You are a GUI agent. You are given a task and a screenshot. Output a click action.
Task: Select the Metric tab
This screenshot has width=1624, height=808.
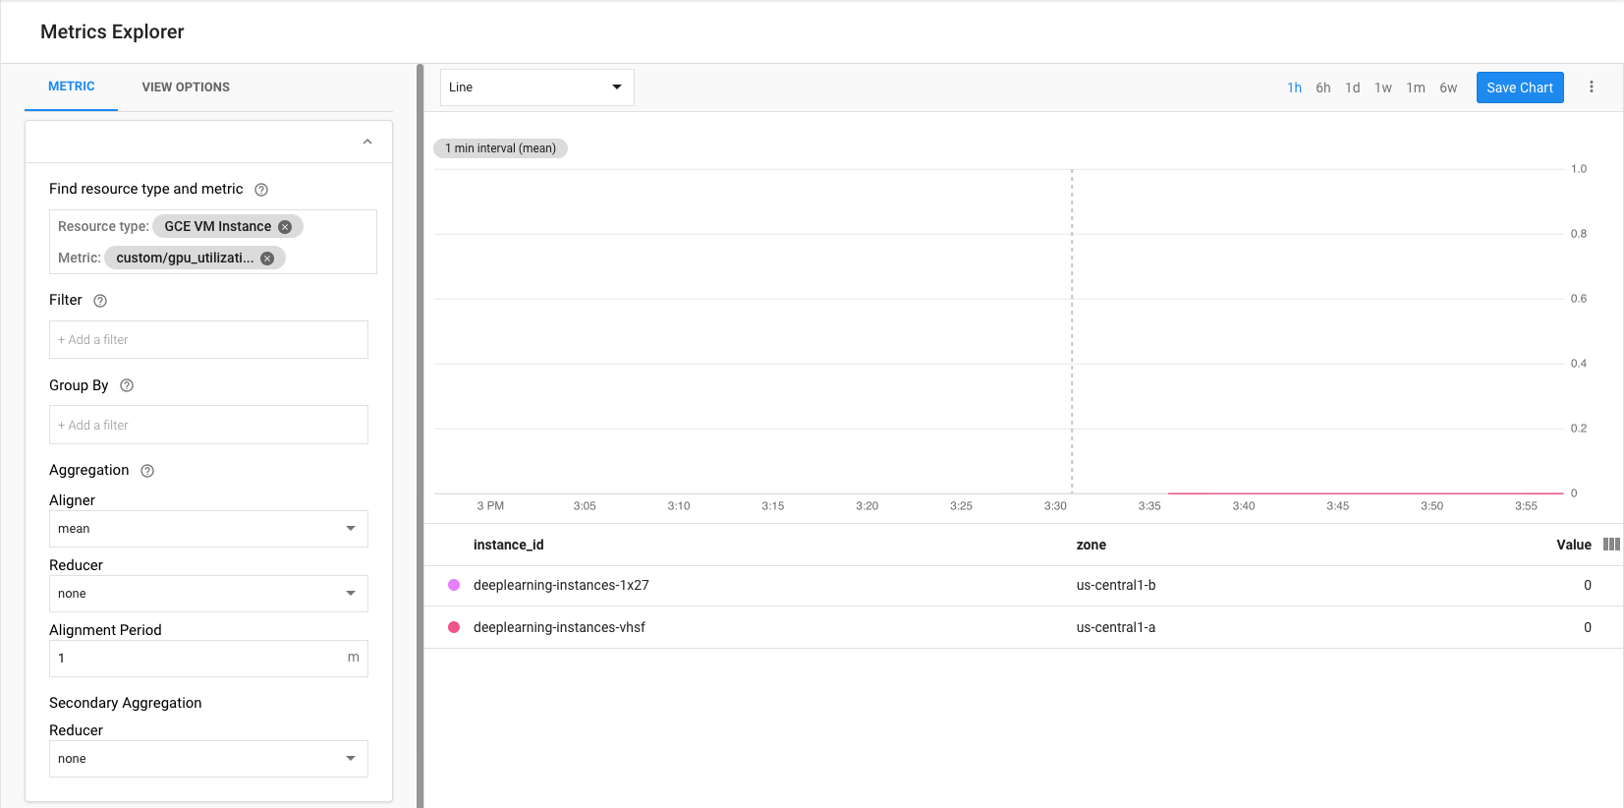[72, 87]
